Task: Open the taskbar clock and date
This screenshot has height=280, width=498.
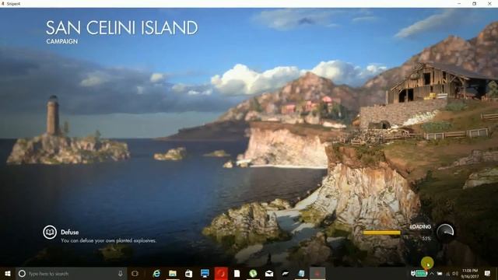Action: [470, 274]
